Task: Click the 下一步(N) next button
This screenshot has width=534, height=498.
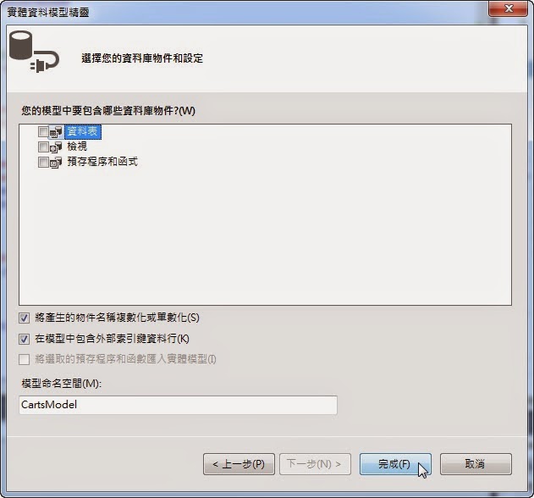Action: [315, 464]
